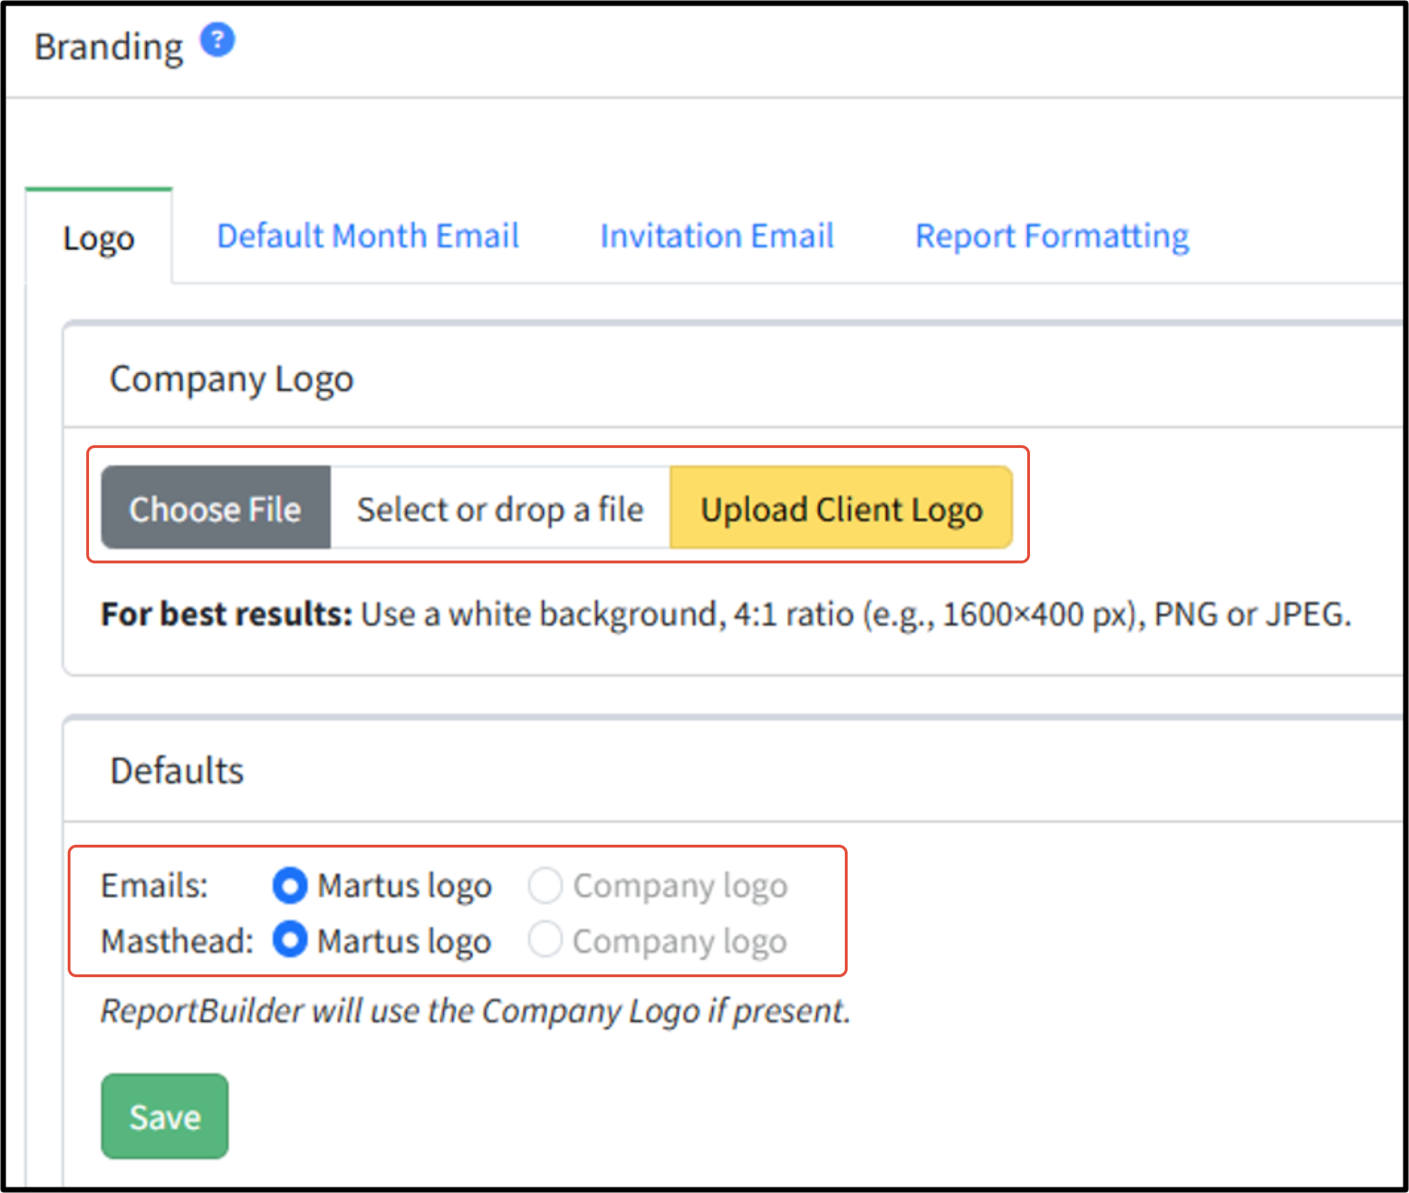Image resolution: width=1409 pixels, height=1193 pixels.
Task: Go to the Invitation Email tab
Action: (717, 236)
